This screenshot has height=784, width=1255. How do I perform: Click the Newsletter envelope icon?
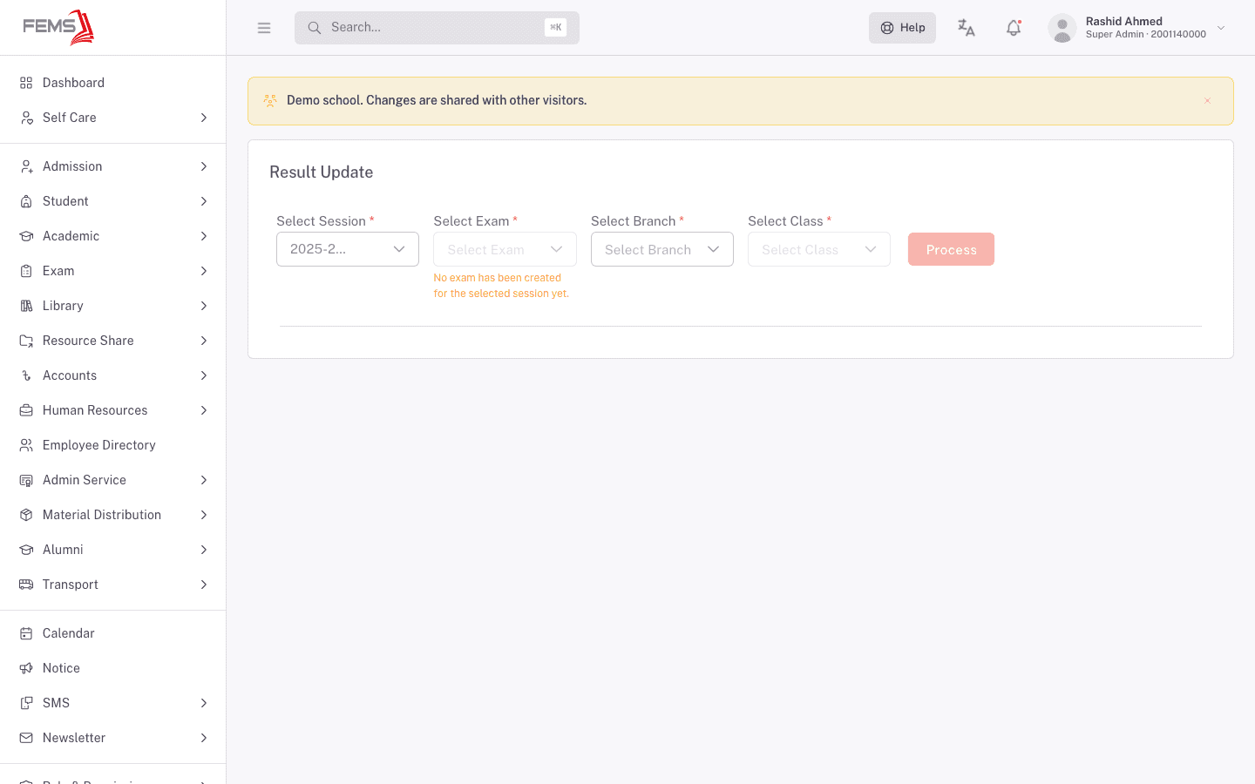[26, 738]
